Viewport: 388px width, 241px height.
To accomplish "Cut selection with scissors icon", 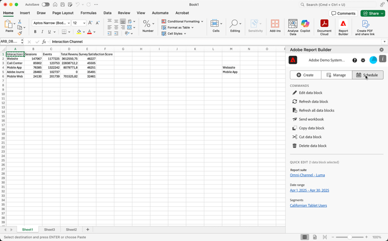I will (x=20, y=22).
